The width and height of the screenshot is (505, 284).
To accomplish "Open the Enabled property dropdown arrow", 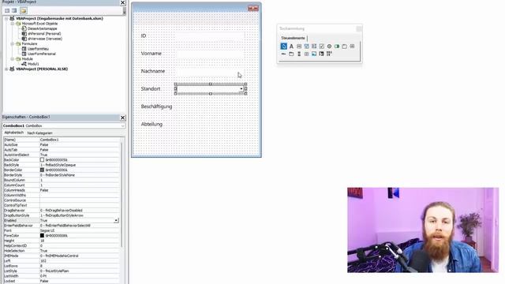I will click(x=116, y=221).
